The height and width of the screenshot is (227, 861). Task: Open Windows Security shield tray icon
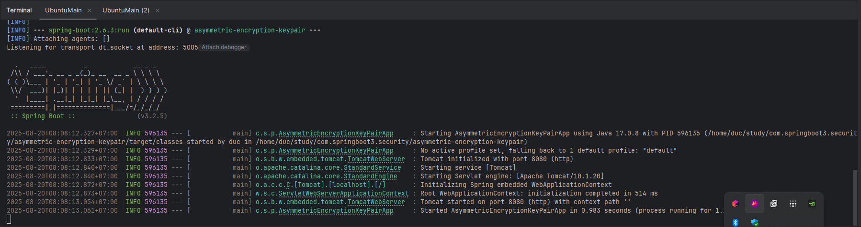(x=755, y=222)
